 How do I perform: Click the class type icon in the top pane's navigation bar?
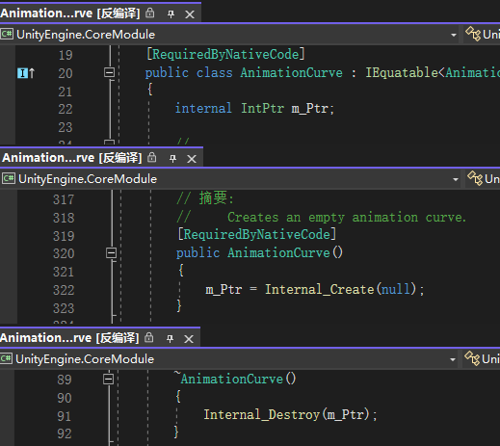(473, 34)
